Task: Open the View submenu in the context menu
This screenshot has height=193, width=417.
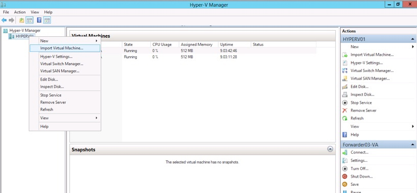Action: (65, 118)
